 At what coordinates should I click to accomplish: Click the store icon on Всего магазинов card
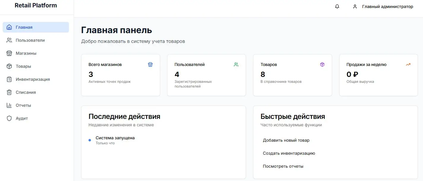point(150,64)
